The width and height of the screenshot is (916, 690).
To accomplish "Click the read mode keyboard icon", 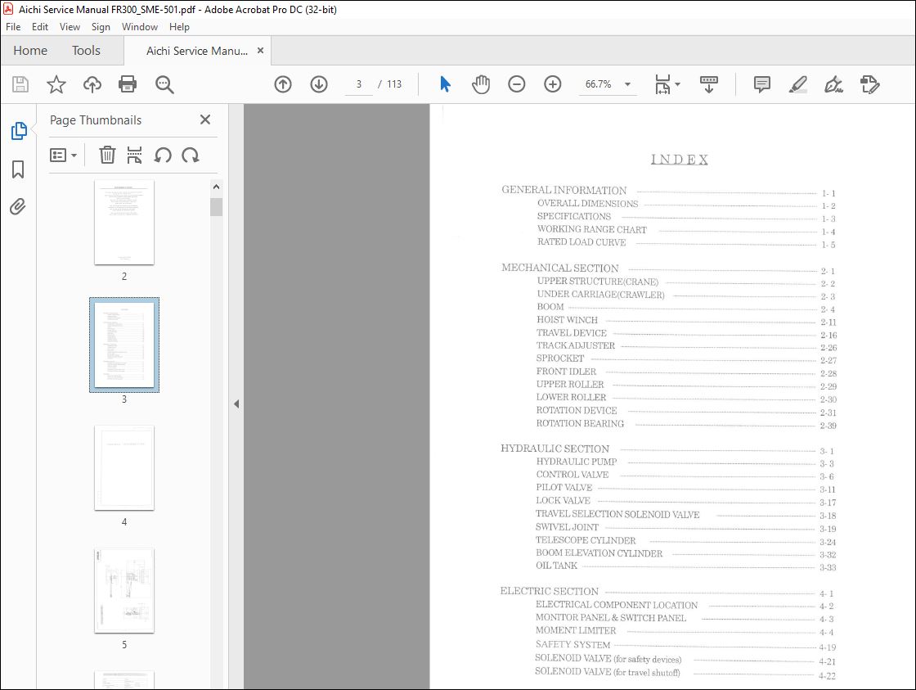I will pos(708,84).
